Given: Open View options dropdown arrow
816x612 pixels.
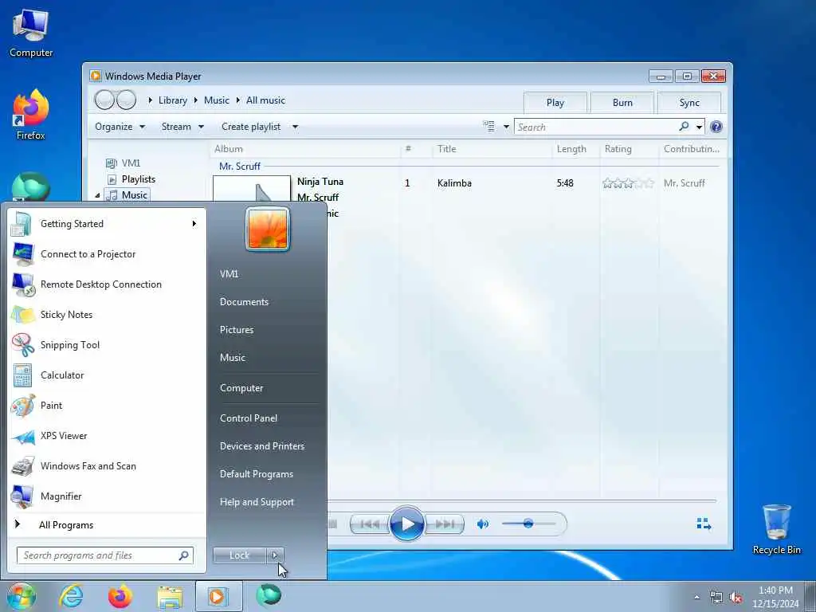Looking at the screenshot, I should click(506, 127).
